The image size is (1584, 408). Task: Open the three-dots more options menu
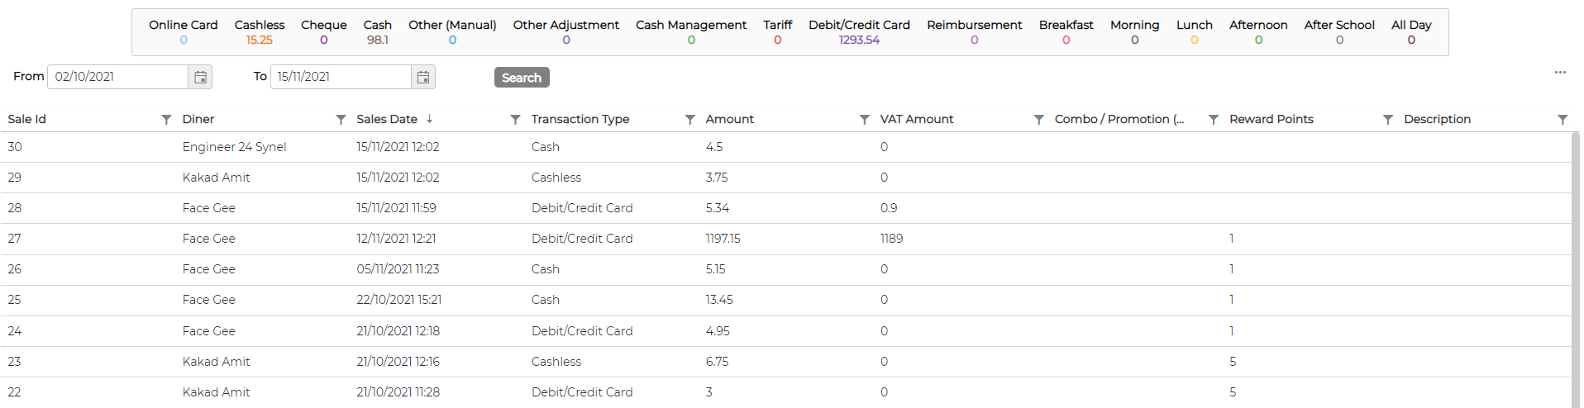pos(1560,73)
